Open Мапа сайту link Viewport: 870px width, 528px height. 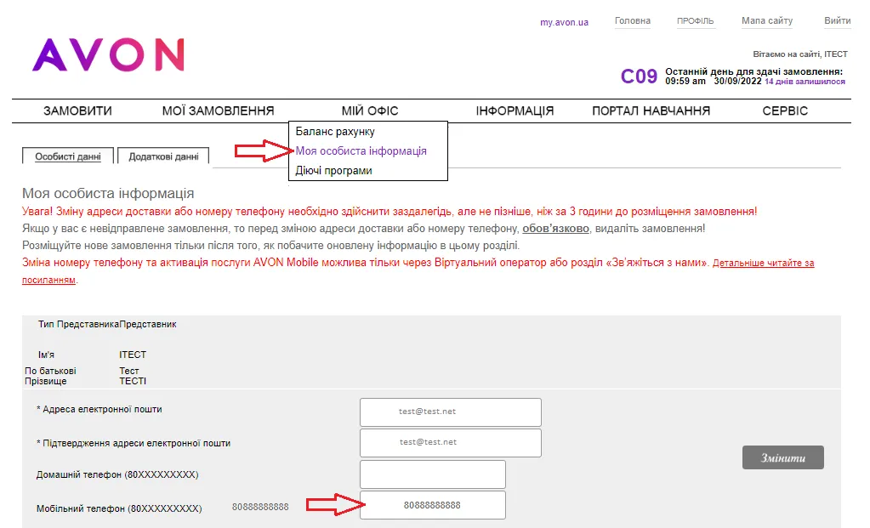(767, 20)
